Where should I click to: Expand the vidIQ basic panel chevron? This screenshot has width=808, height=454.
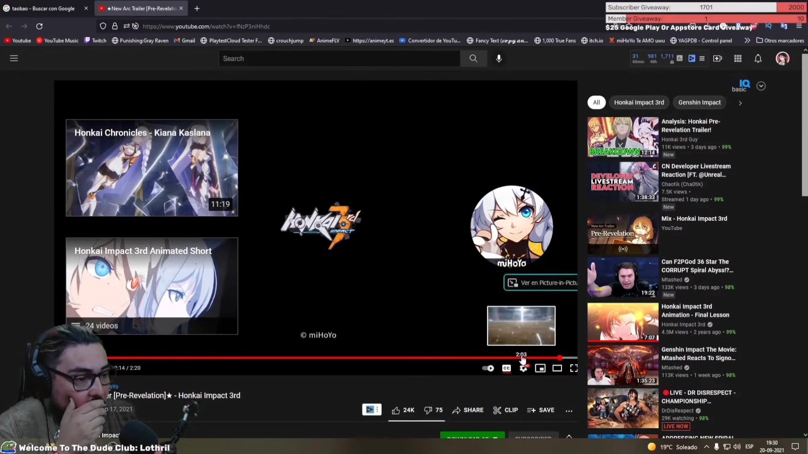coord(761,86)
